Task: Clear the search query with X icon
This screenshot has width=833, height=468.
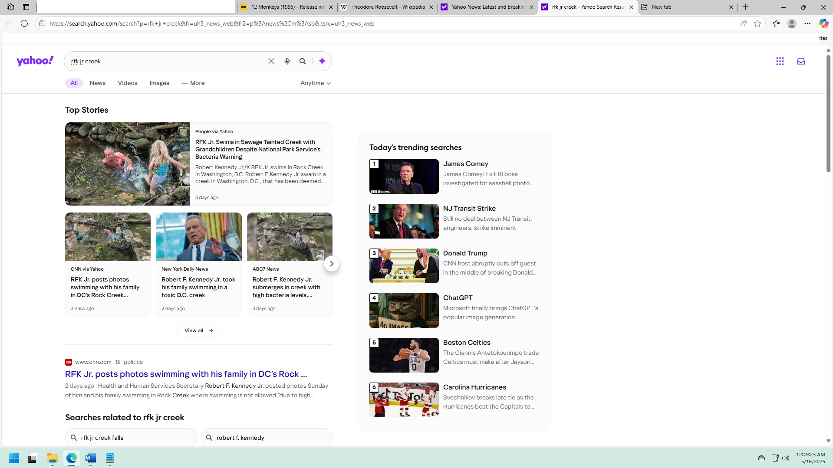Action: [271, 61]
